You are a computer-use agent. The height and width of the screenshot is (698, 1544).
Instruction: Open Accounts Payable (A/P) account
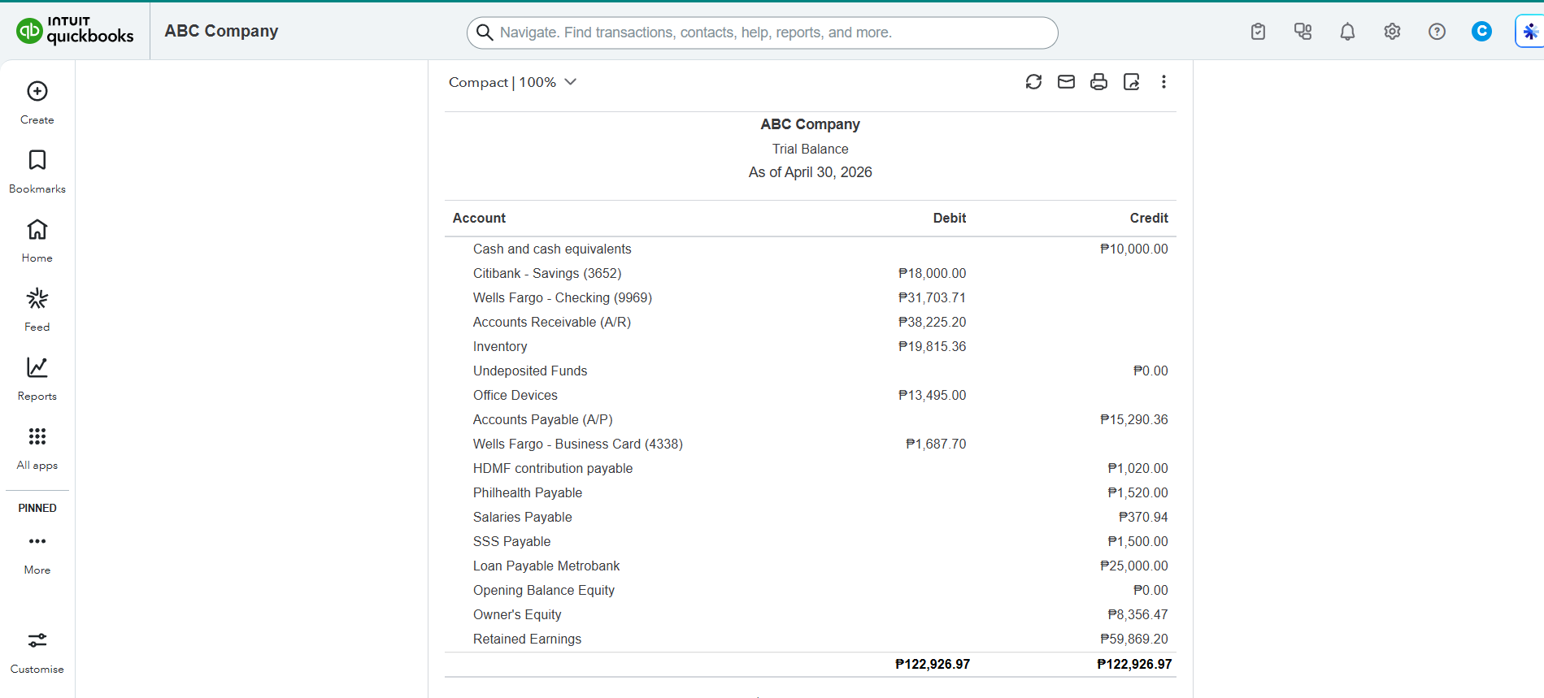543,419
